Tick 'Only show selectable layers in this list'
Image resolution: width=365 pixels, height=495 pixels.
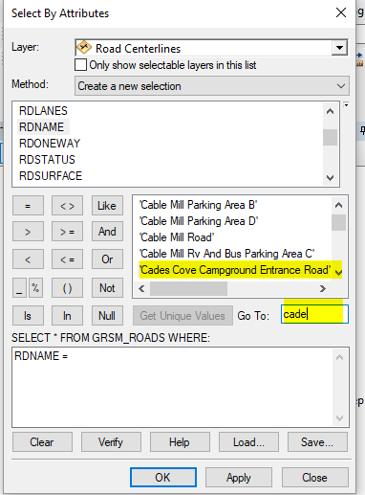click(x=80, y=65)
